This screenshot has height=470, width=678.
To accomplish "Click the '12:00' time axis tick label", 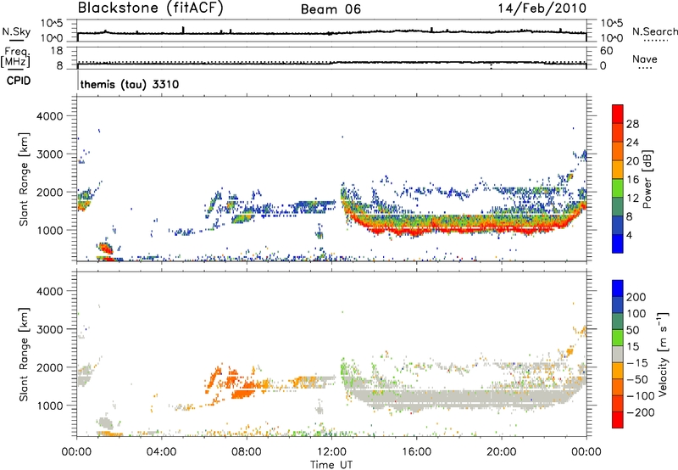I will (x=331, y=452).
